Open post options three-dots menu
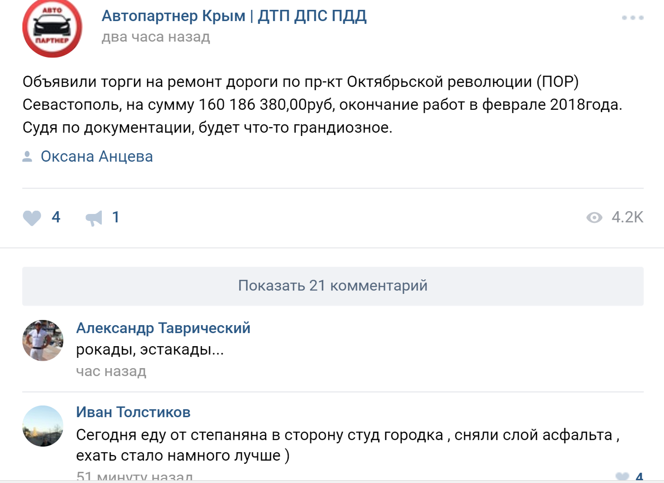Screen dimensions: 664x483 click(633, 18)
